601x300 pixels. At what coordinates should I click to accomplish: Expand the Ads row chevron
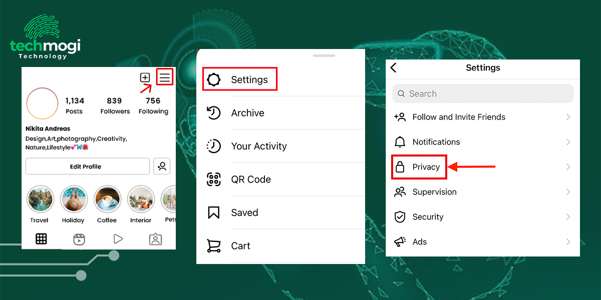568,242
